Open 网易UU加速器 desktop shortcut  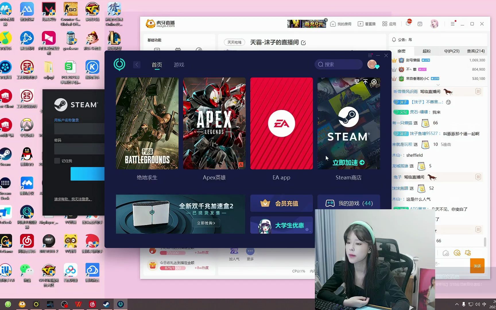click(27, 217)
